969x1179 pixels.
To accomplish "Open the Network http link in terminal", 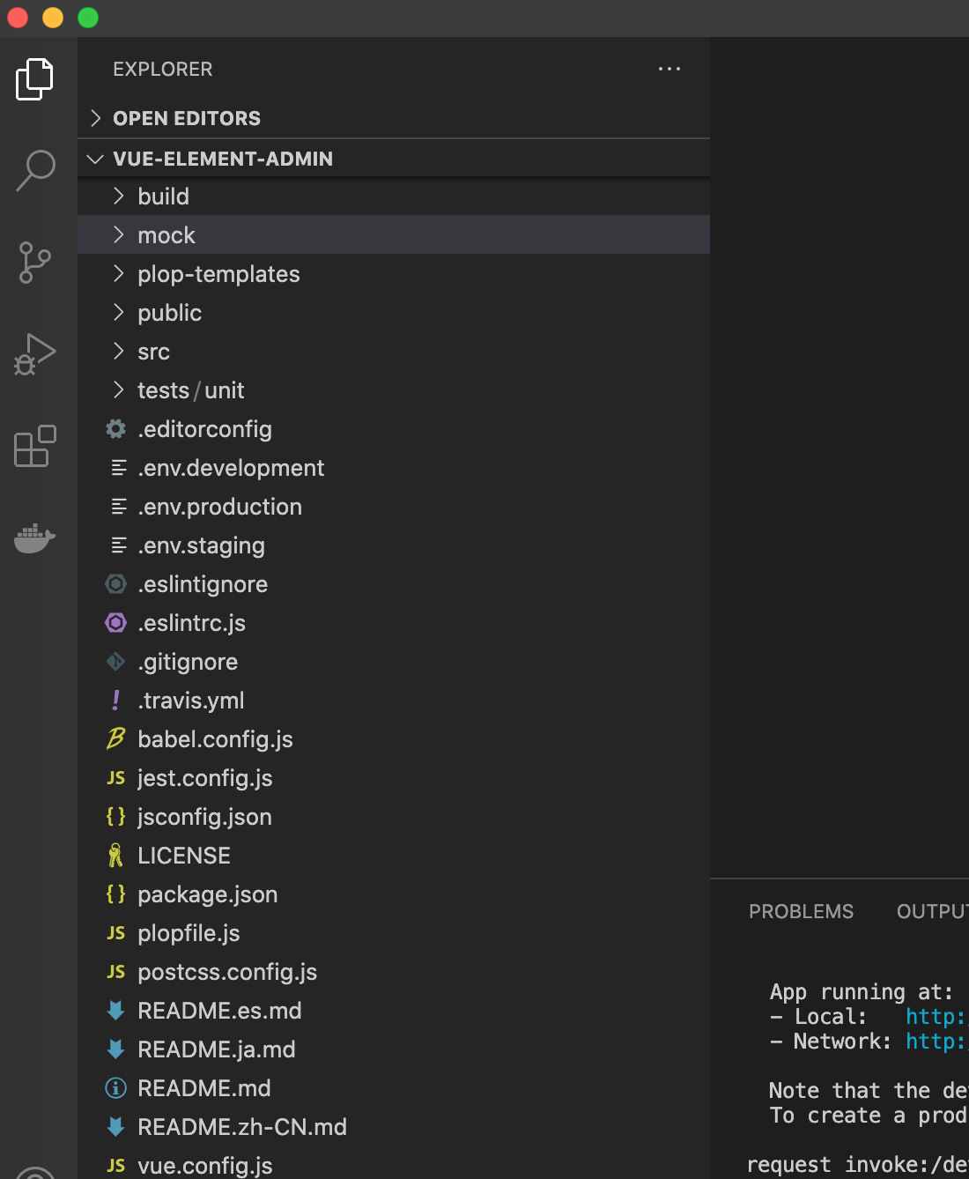I will coord(936,1042).
